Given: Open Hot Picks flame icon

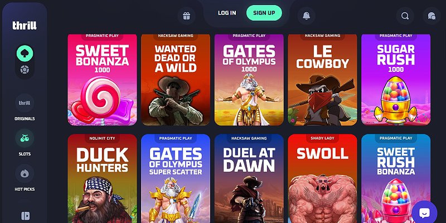Looking at the screenshot, I should point(25,178).
